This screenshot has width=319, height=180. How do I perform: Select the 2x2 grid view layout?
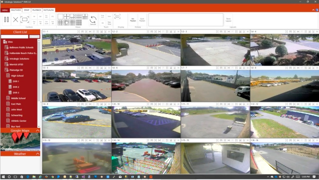67,17
